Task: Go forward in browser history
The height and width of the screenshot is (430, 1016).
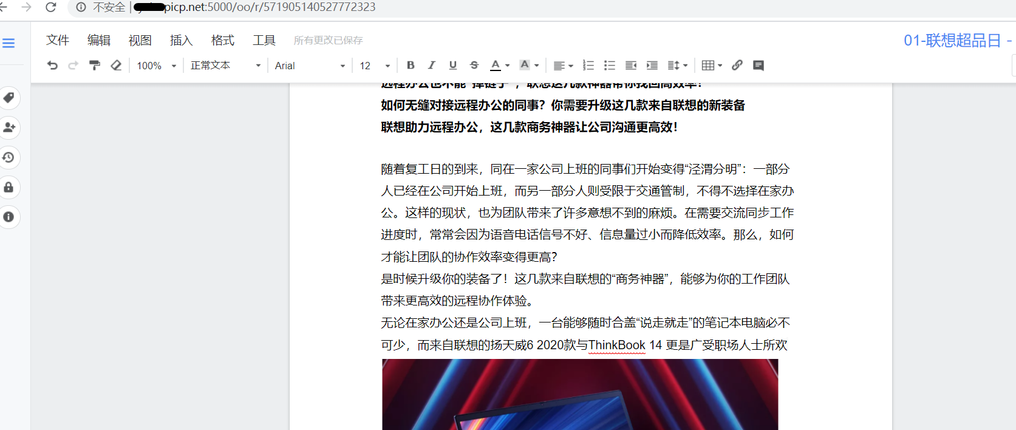Action: [x=26, y=7]
